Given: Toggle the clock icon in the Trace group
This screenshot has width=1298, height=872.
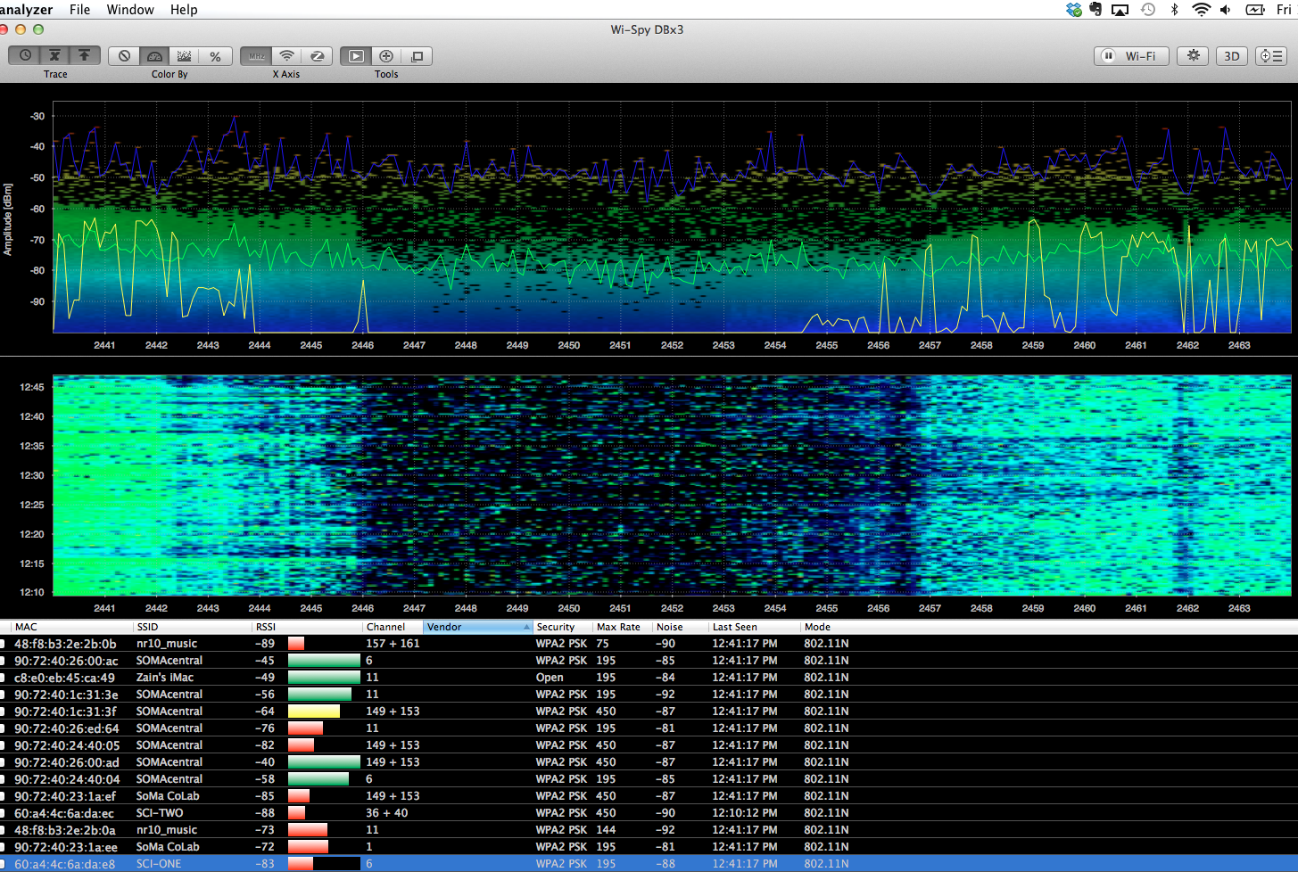Looking at the screenshot, I should point(25,55).
